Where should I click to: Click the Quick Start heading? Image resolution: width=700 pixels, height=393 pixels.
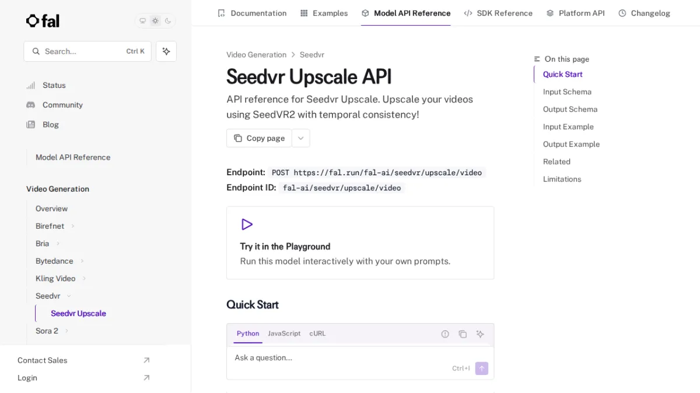tap(253, 305)
